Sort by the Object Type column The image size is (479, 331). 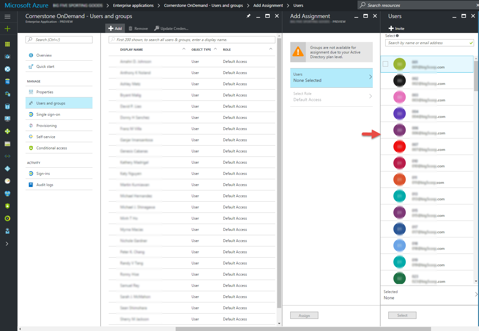pyautogui.click(x=201, y=49)
